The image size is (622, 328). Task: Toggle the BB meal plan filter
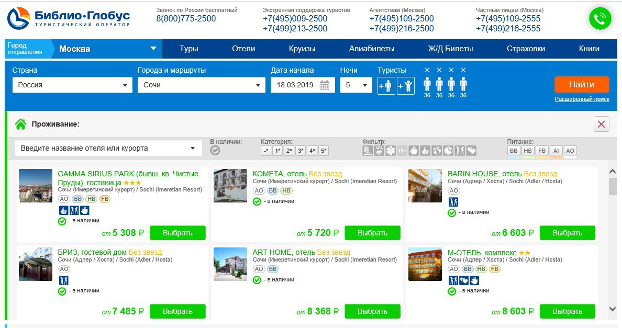pos(514,151)
